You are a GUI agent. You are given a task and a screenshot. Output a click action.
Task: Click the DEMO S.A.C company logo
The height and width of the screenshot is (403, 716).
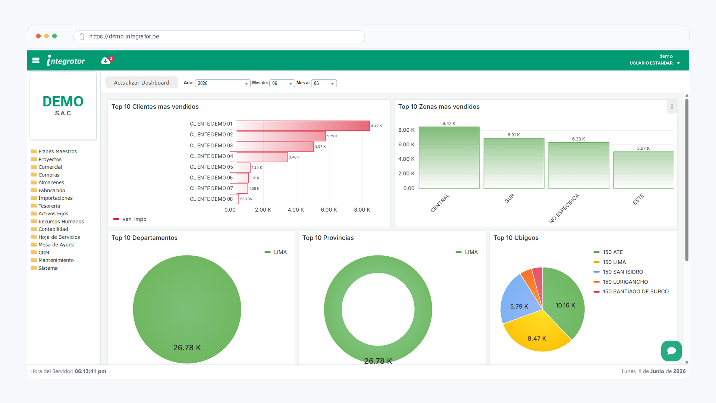pyautogui.click(x=63, y=106)
